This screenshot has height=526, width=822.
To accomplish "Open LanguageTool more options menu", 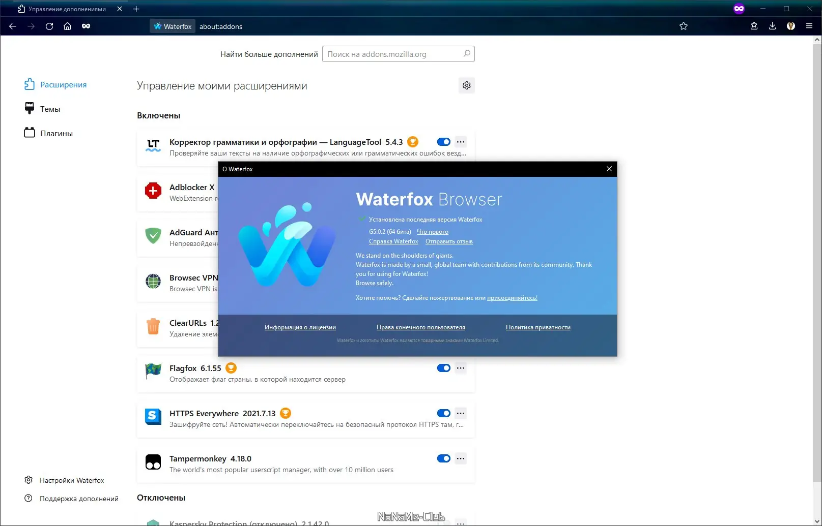I will pyautogui.click(x=461, y=142).
